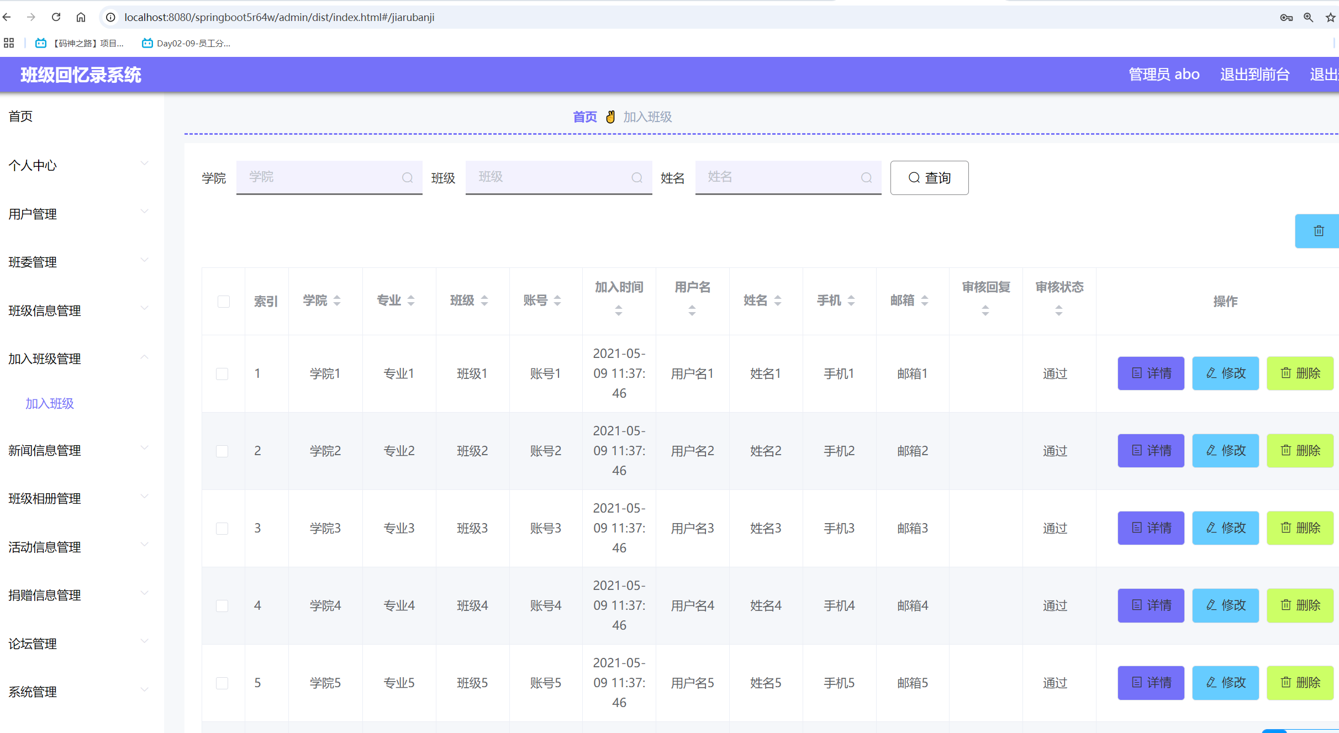Click 修改 for row 学院5
Image resolution: width=1339 pixels, height=733 pixels.
(x=1225, y=683)
